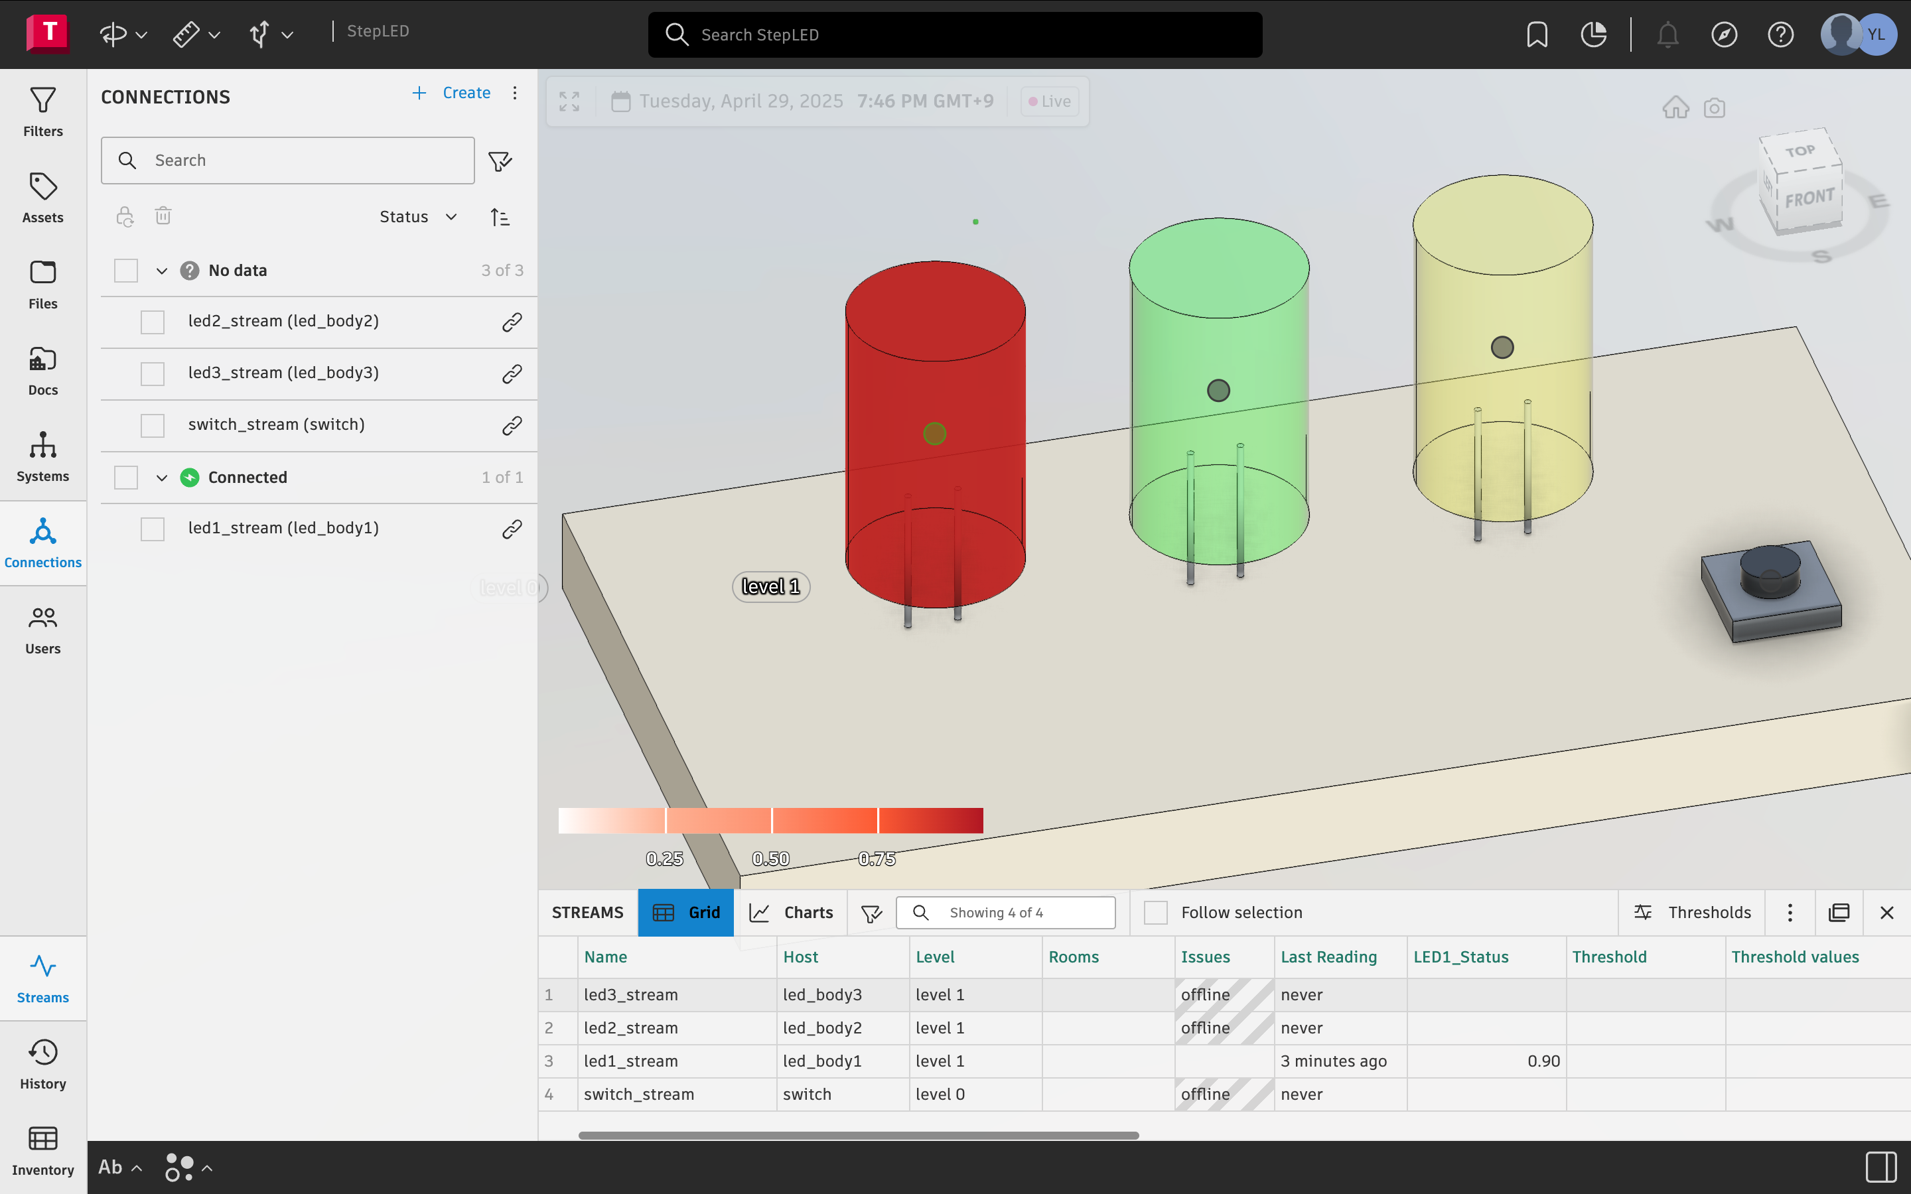
Task: Collapse the Connected group chevron
Action: tap(162, 478)
